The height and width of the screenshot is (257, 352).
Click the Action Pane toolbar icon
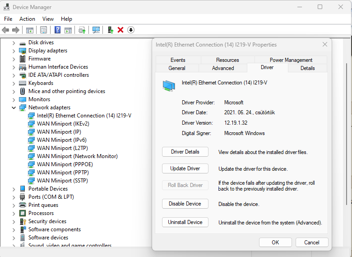(x=68, y=30)
